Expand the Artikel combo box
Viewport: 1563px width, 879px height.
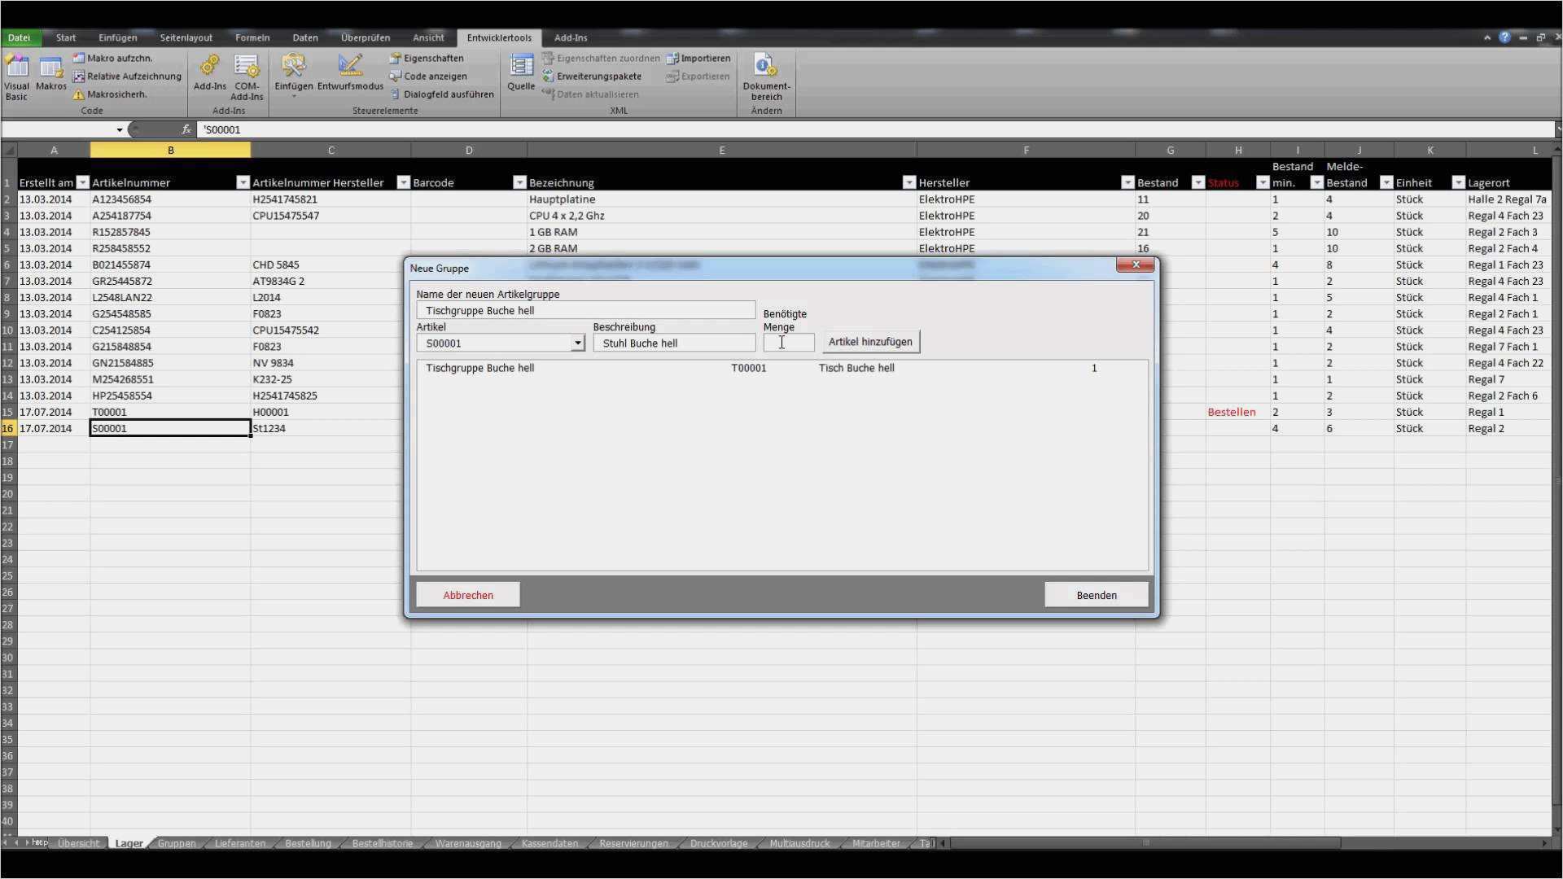[577, 343]
